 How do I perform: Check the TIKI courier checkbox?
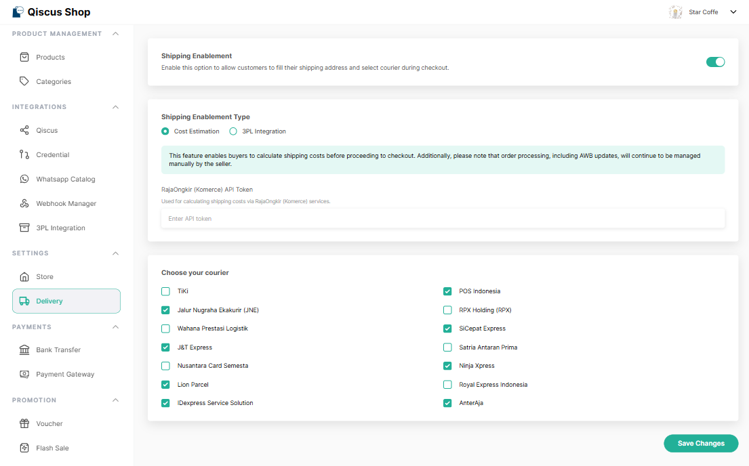(x=165, y=291)
